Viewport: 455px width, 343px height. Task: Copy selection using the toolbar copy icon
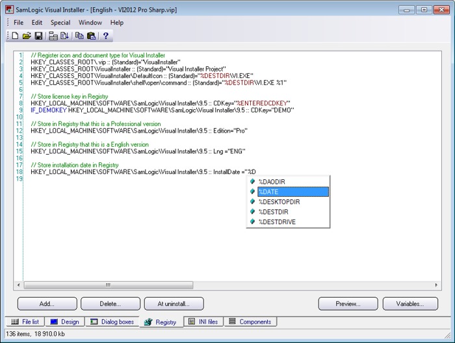(79, 36)
